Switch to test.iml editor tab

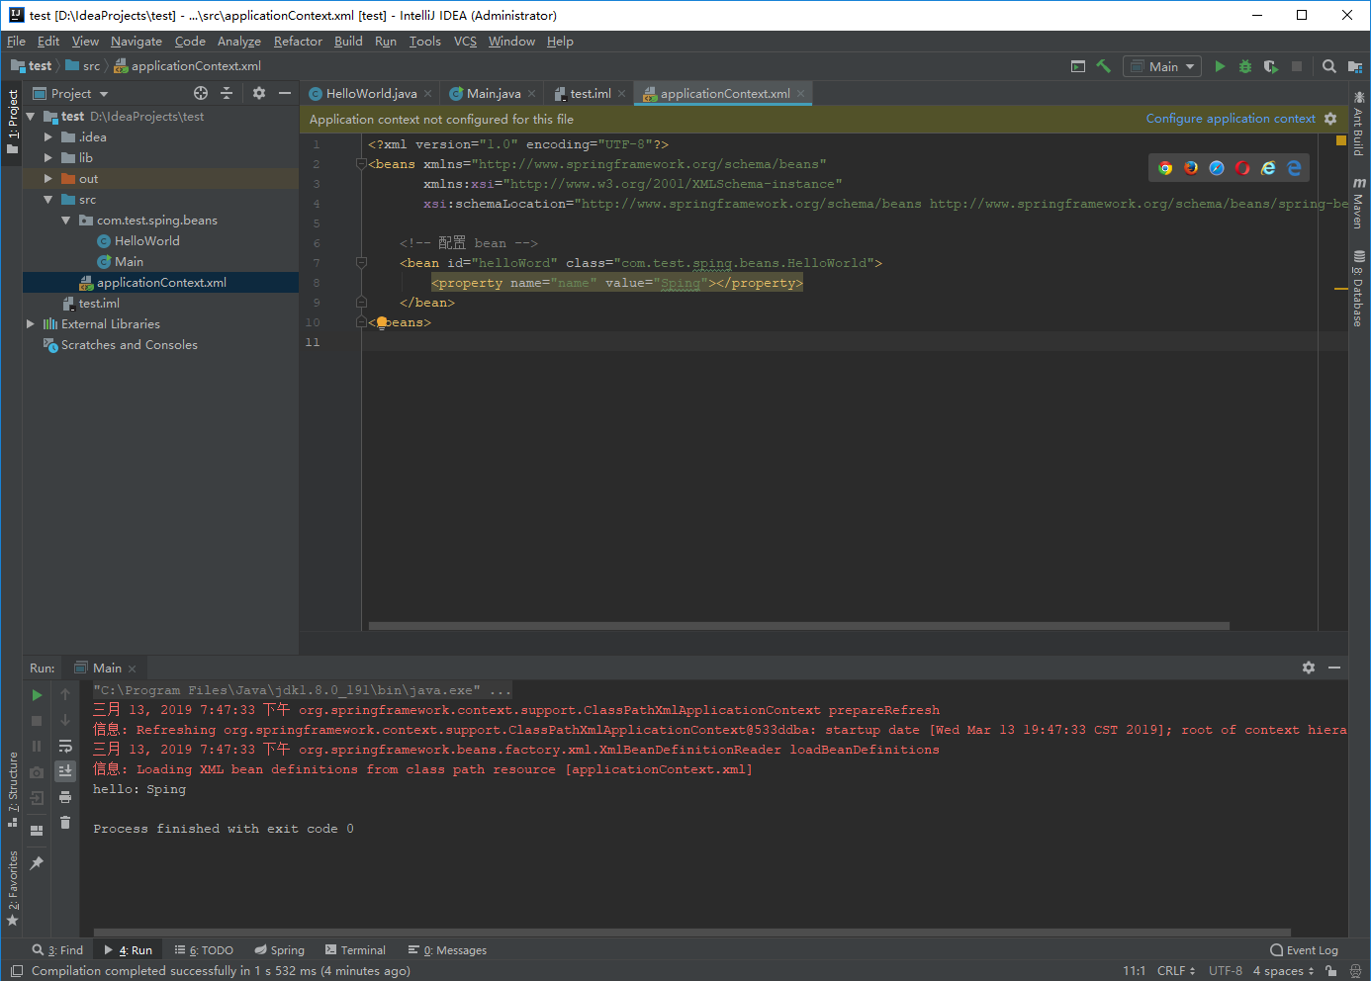click(x=591, y=94)
